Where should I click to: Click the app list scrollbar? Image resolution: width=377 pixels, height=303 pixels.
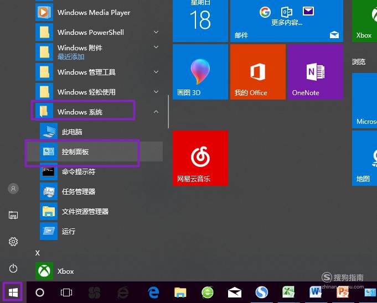click(168, 112)
